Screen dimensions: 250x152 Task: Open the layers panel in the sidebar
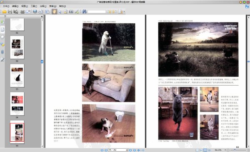click(2, 37)
